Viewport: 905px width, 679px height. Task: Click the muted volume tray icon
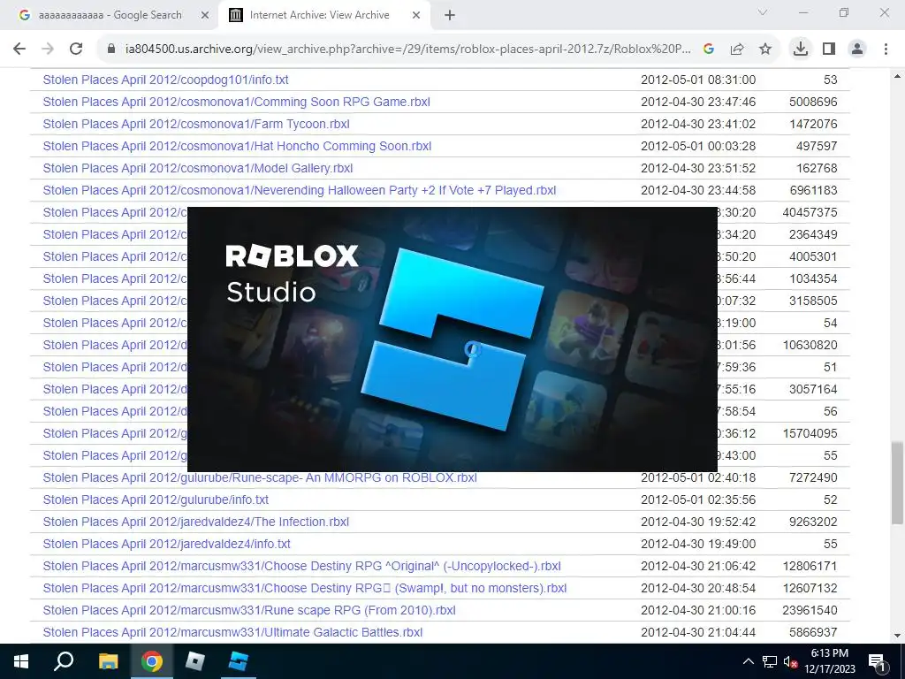click(790, 661)
